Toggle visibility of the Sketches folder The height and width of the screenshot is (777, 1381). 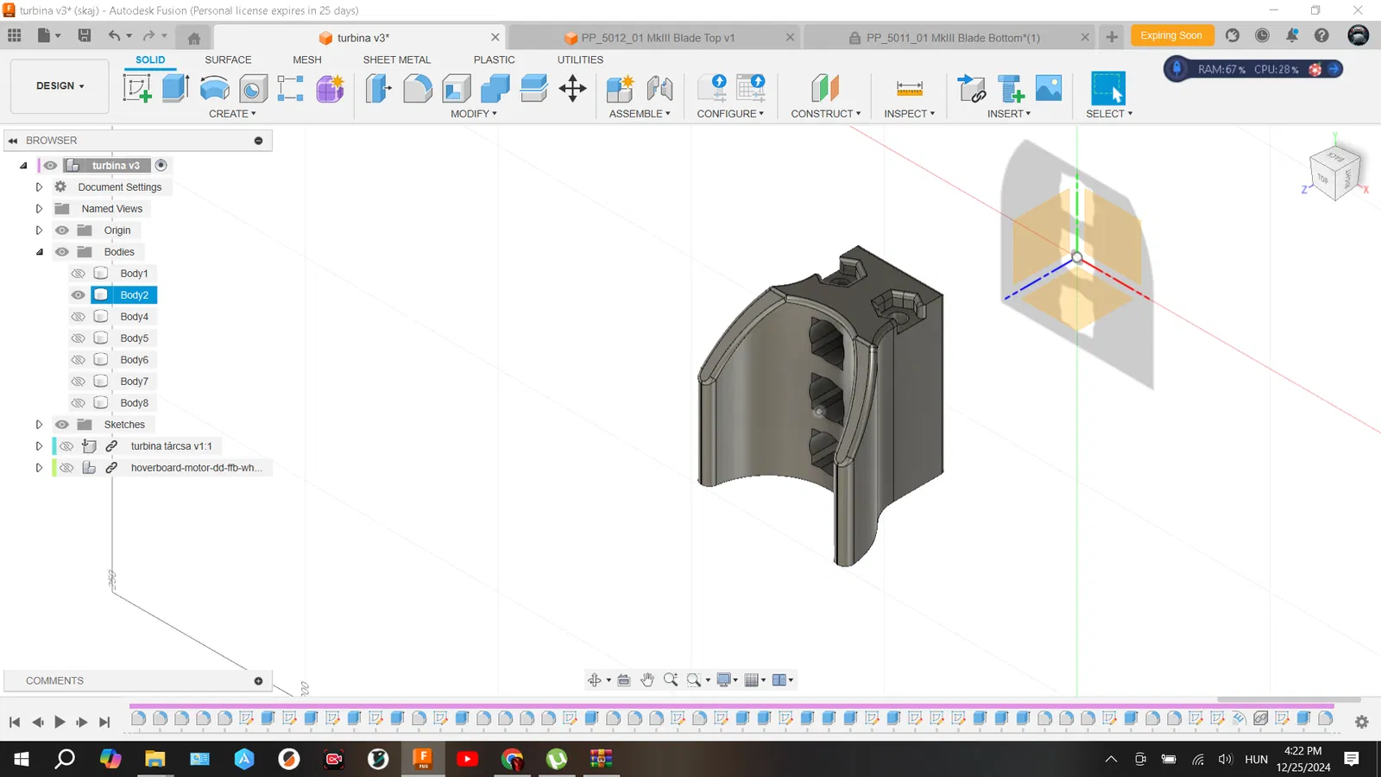click(62, 425)
